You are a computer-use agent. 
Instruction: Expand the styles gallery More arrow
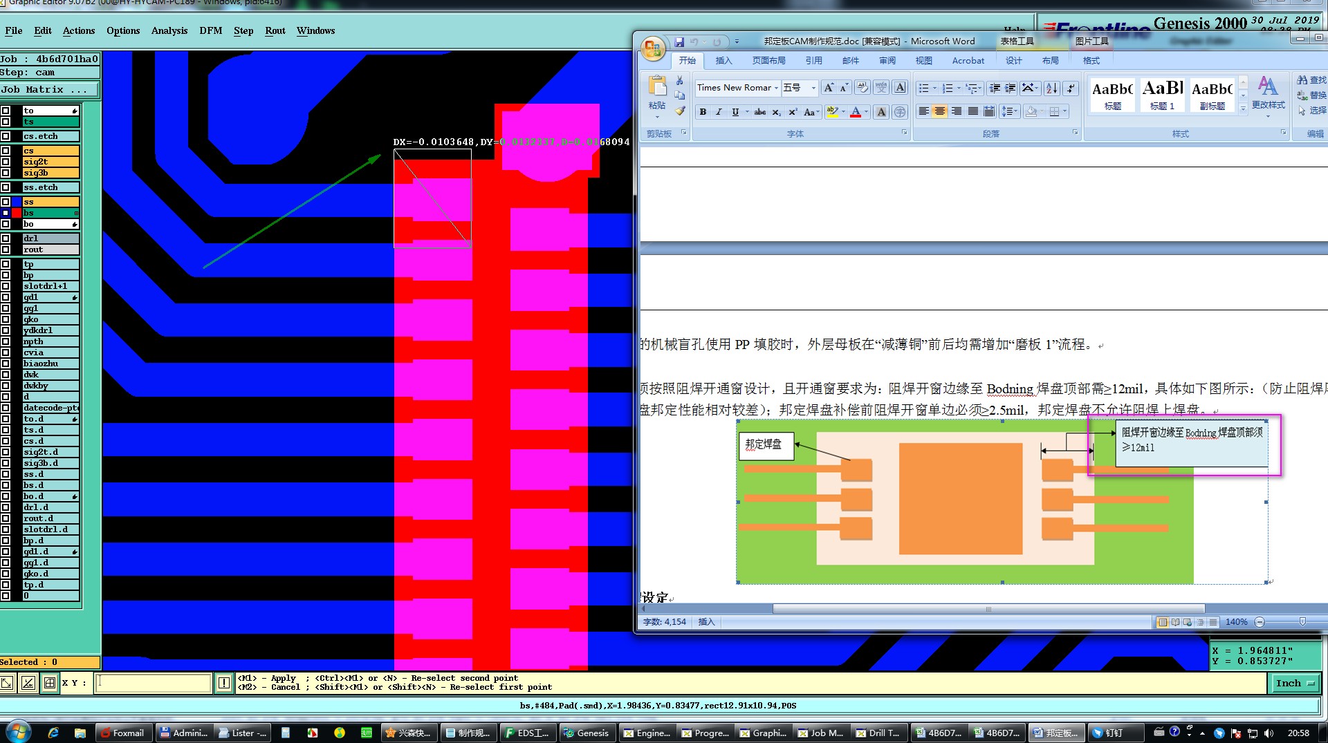point(1243,108)
